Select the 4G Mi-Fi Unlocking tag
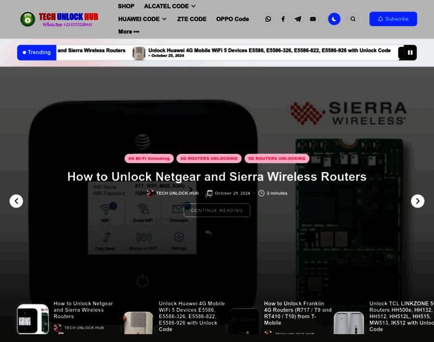The height and width of the screenshot is (342, 434). click(x=149, y=158)
